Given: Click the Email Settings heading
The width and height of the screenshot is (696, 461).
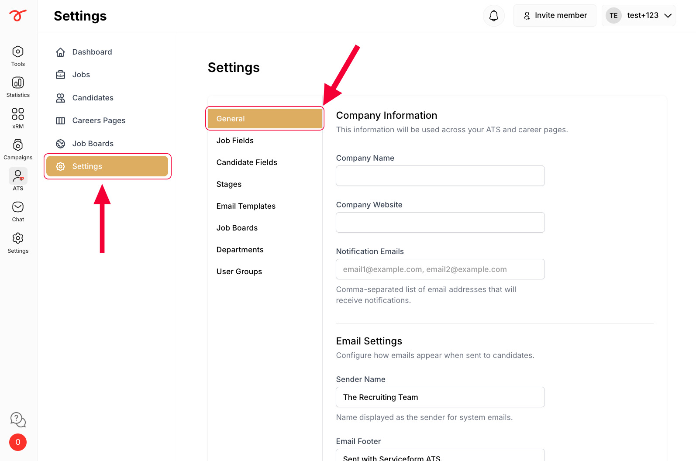Looking at the screenshot, I should 369,341.
